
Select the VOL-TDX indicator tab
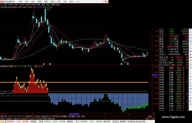pos(18,116)
